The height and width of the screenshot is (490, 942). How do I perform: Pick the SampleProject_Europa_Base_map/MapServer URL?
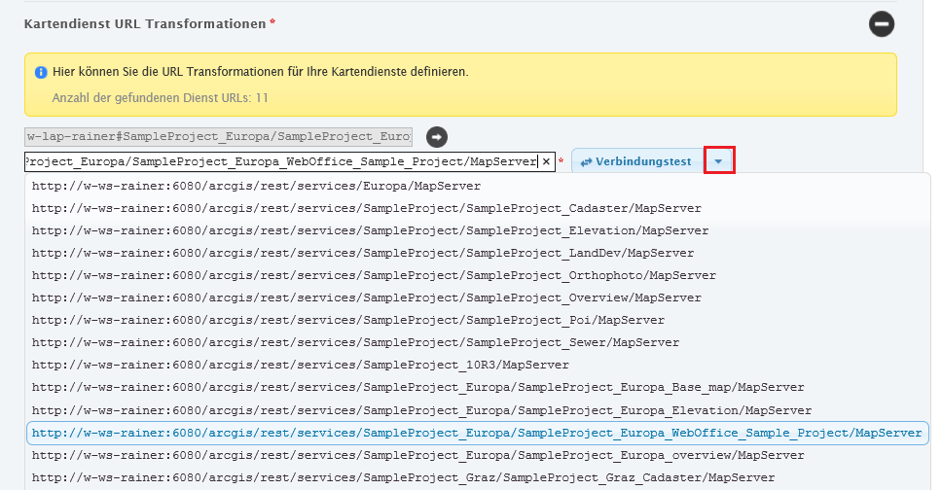pyautogui.click(x=478, y=387)
